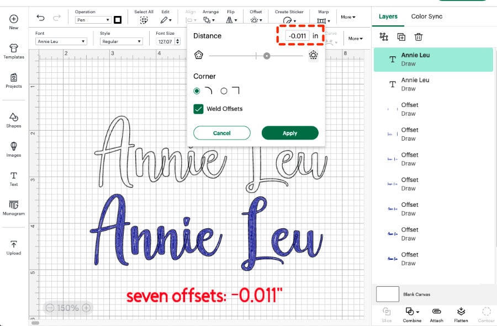Open the Style dropdown showing Regular
Screen dimensions: 497x326
[x=121, y=41]
